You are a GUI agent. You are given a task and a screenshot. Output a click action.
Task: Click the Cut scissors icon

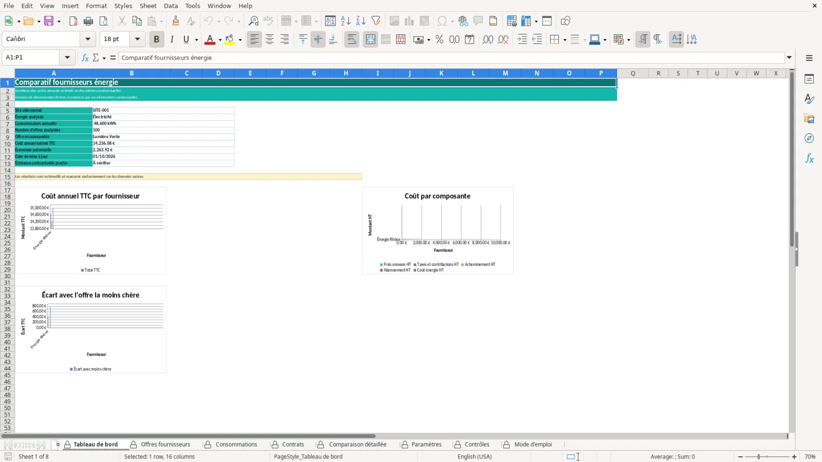point(122,21)
